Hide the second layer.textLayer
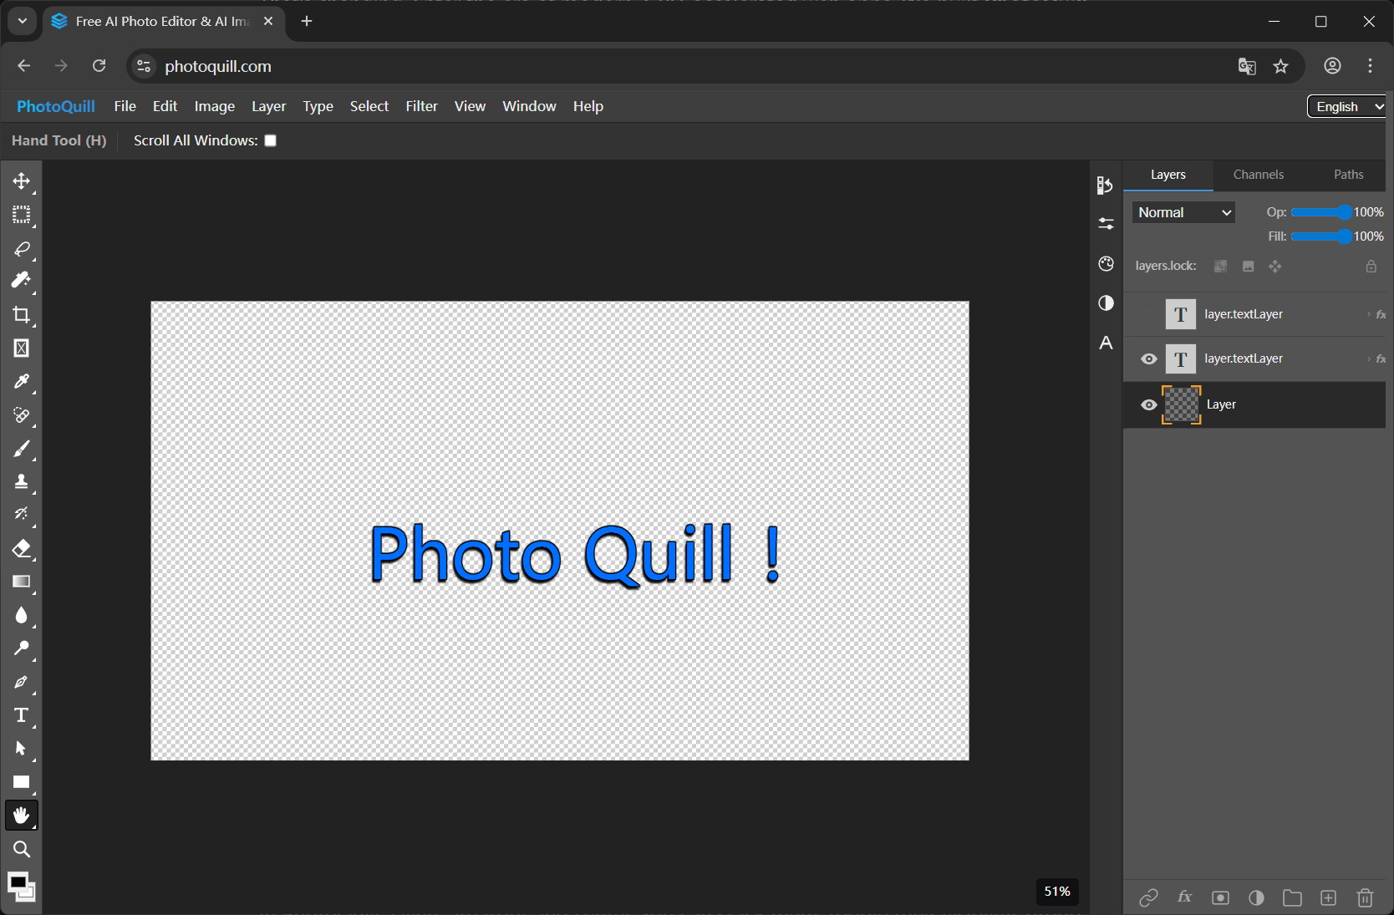 (x=1149, y=358)
